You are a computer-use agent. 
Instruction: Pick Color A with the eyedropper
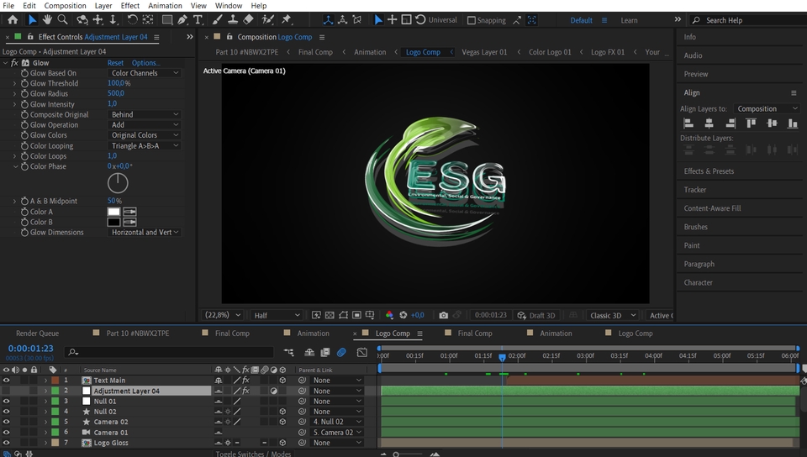(129, 212)
